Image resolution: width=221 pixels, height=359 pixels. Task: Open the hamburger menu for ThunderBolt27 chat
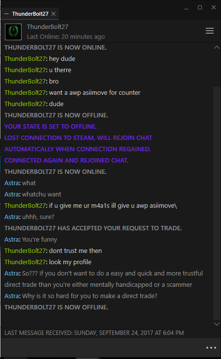point(210,30)
